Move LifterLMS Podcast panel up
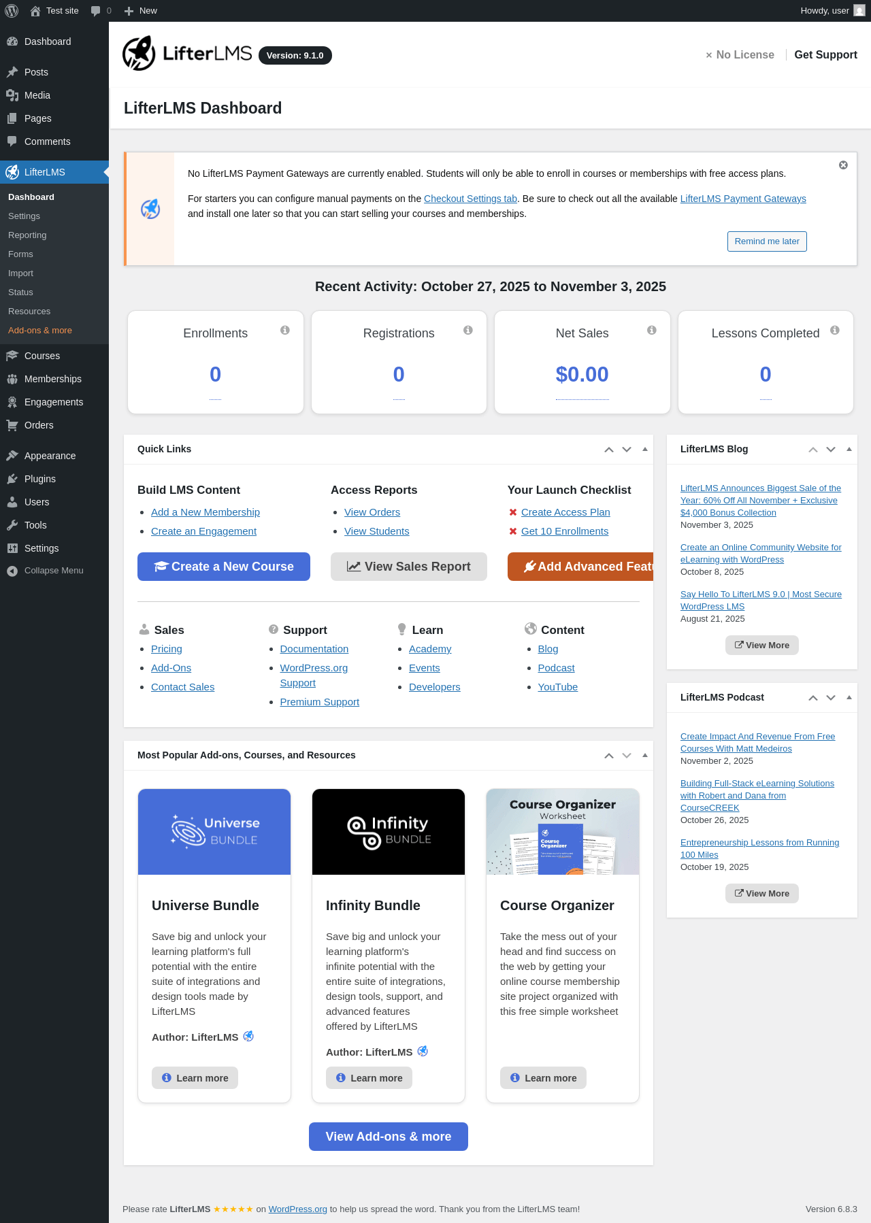 [x=813, y=698]
